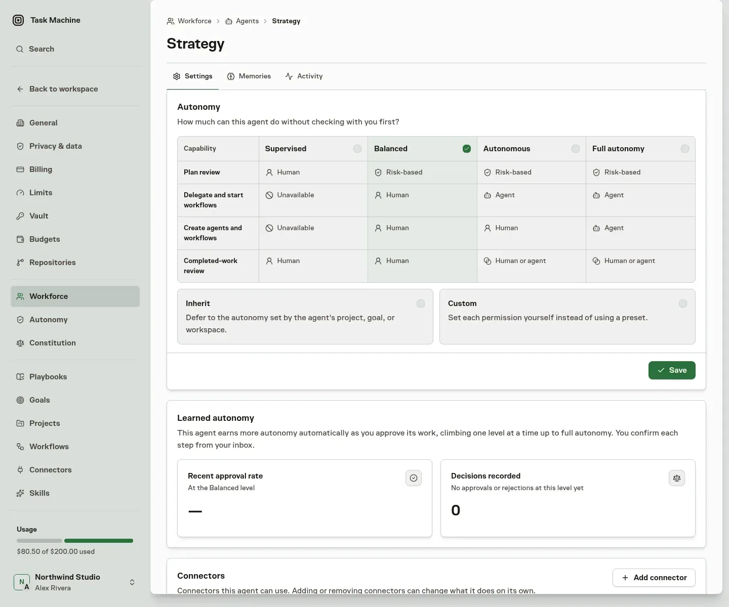Click Create agents and workflows row label

213,233
